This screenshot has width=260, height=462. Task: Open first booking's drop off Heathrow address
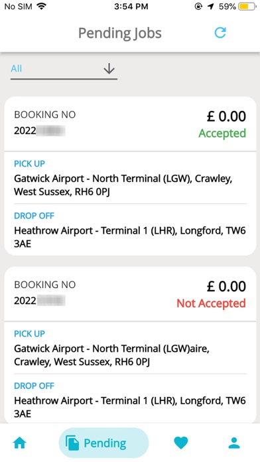click(x=130, y=237)
